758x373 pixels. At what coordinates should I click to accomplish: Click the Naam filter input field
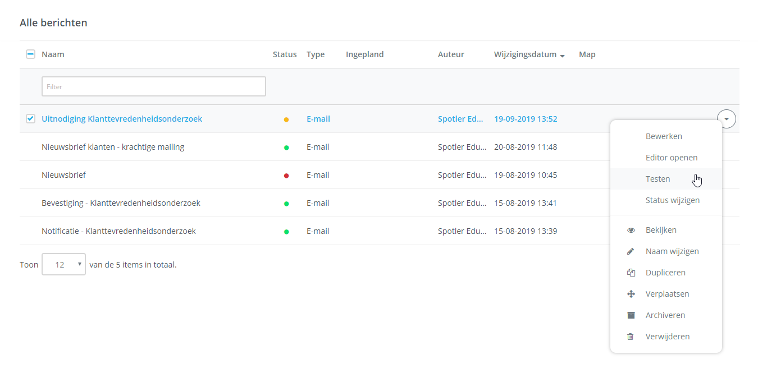coord(153,86)
